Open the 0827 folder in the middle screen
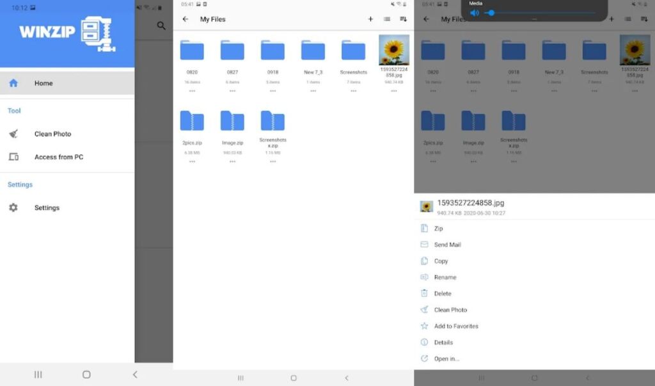 click(232, 51)
